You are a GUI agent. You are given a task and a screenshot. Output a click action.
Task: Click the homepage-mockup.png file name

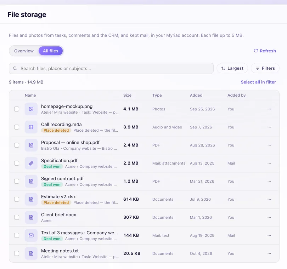click(x=67, y=107)
